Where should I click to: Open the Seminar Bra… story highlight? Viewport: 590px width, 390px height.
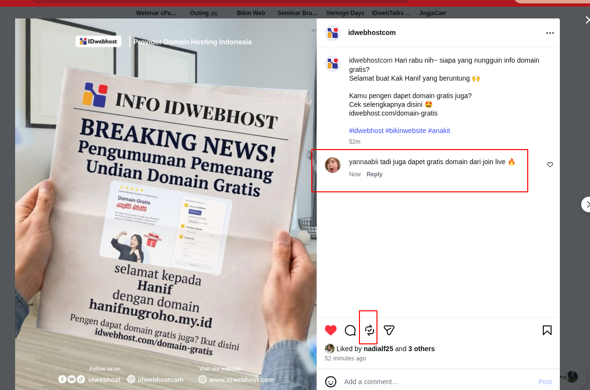(298, 13)
